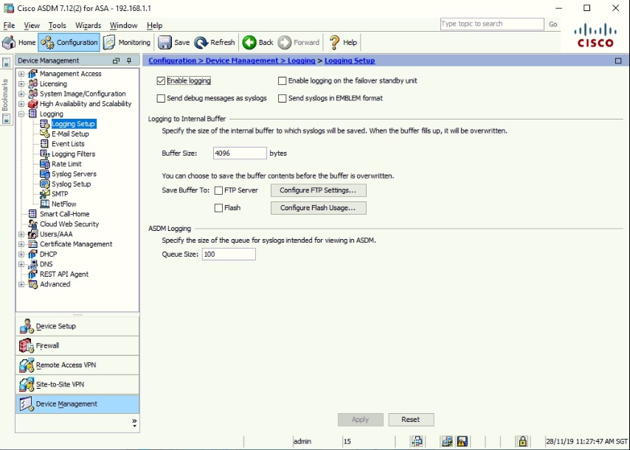
Task: Expand the Certificate Management node
Action: pyautogui.click(x=21, y=244)
